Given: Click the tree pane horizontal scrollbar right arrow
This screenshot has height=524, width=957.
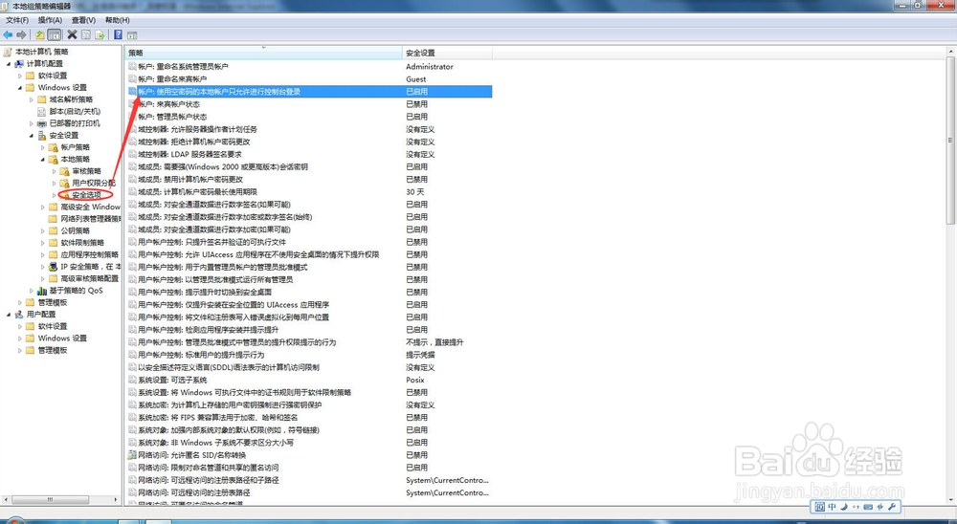Looking at the screenshot, I should (x=116, y=499).
